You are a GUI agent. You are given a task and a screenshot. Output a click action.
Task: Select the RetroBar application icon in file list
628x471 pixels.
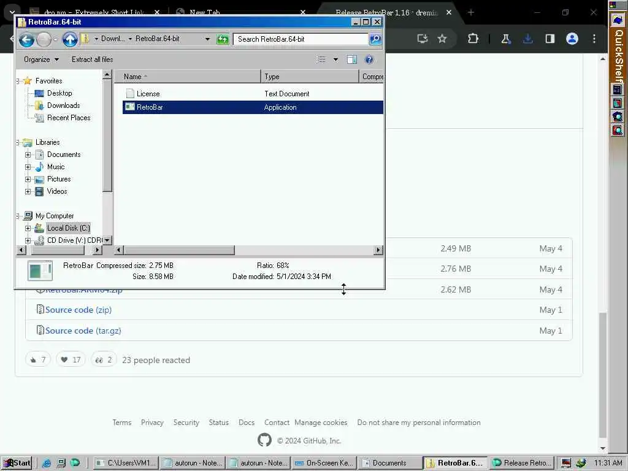[130, 107]
